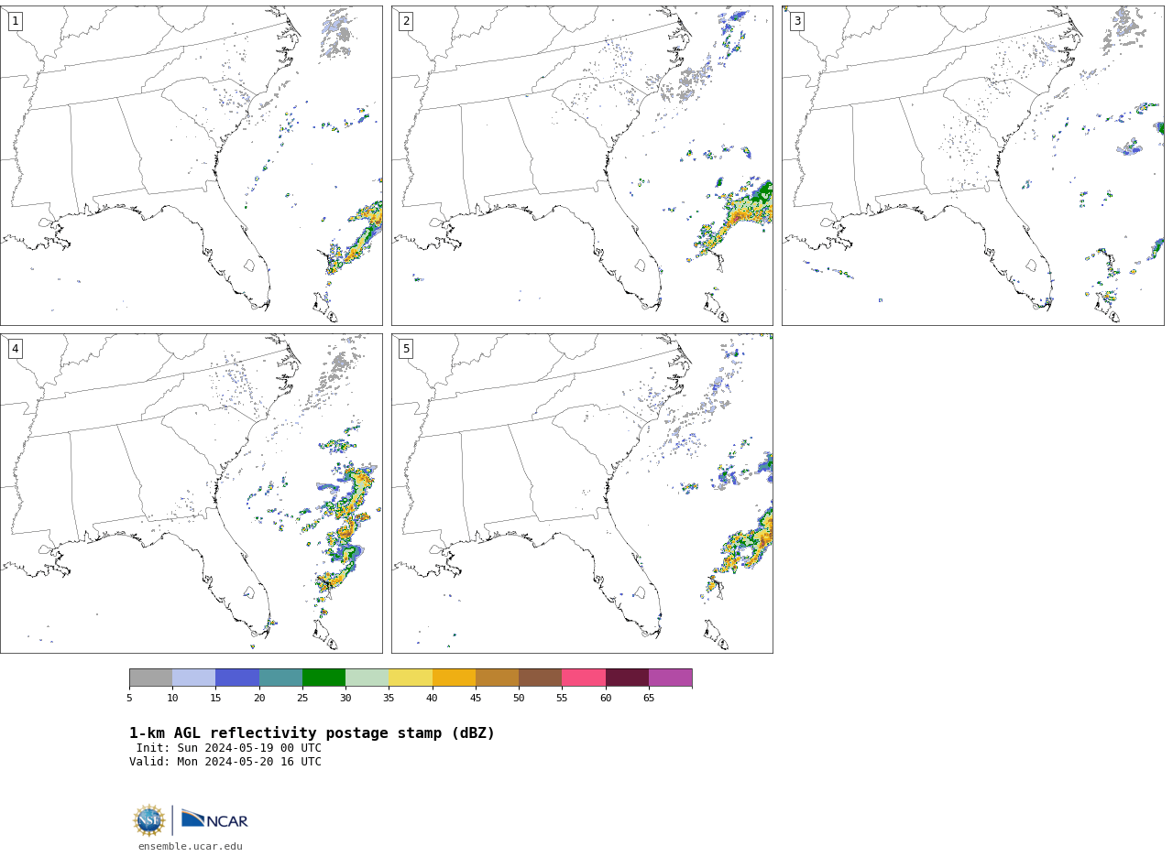Click the purple 65+ dBZ swatch
The height and width of the screenshot is (857, 1173).
(x=670, y=678)
